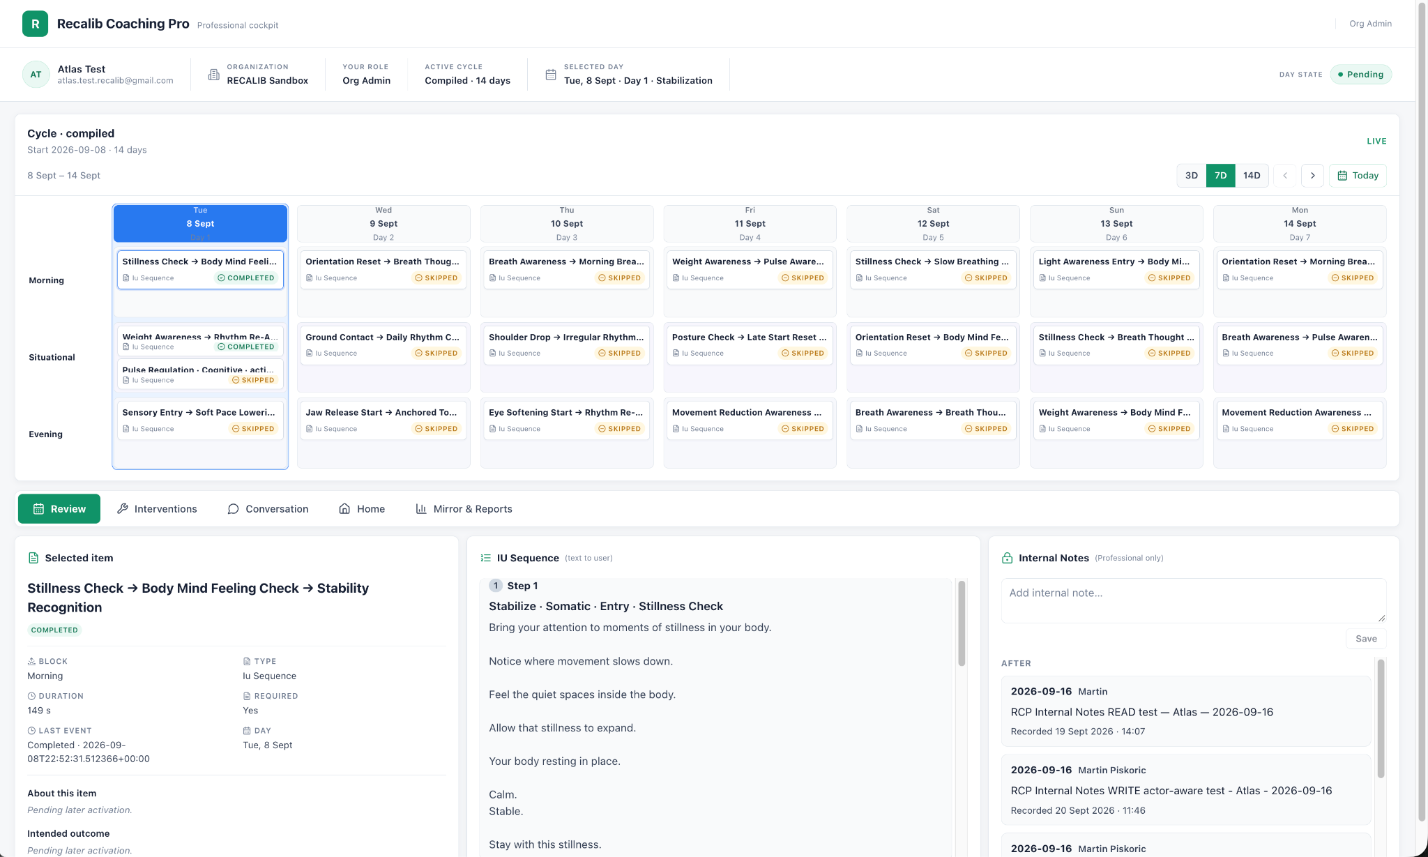Open Stillness Check Body Mind Feeling morning card
Viewport: 1428px width, 857px height.
(x=200, y=269)
